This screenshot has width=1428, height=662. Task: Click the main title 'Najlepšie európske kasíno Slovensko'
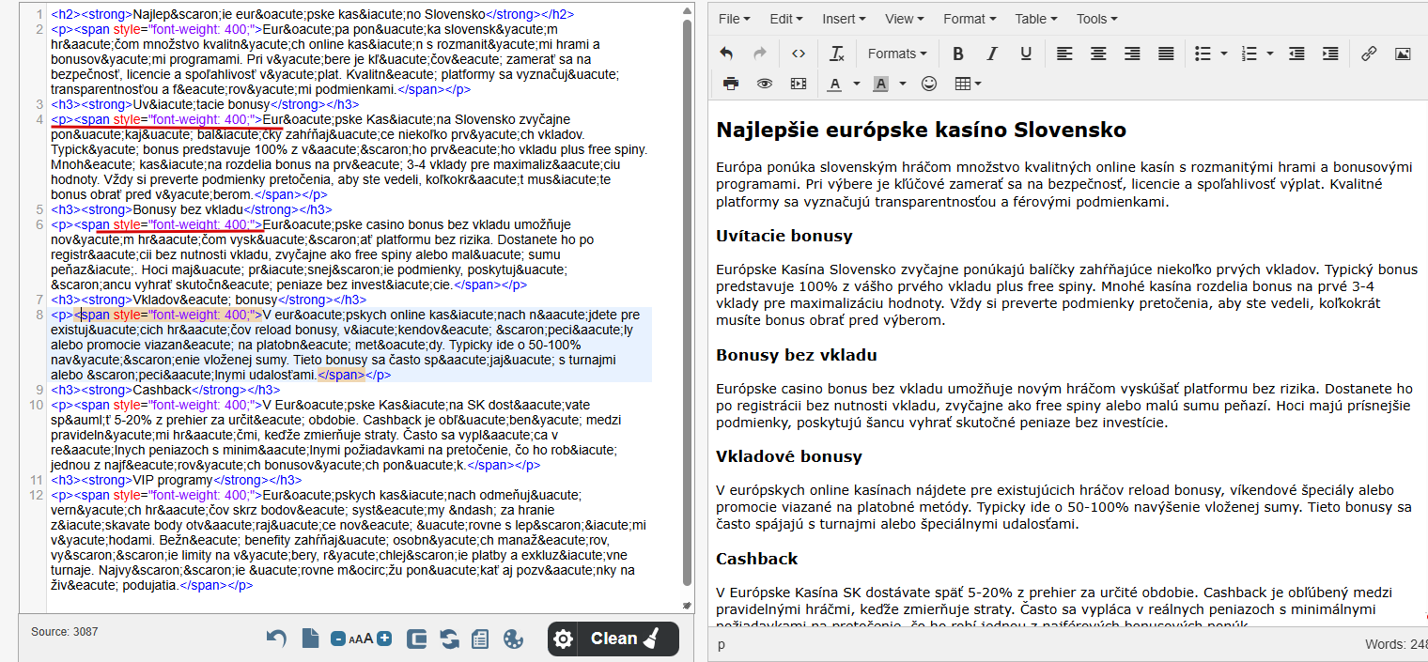[921, 129]
